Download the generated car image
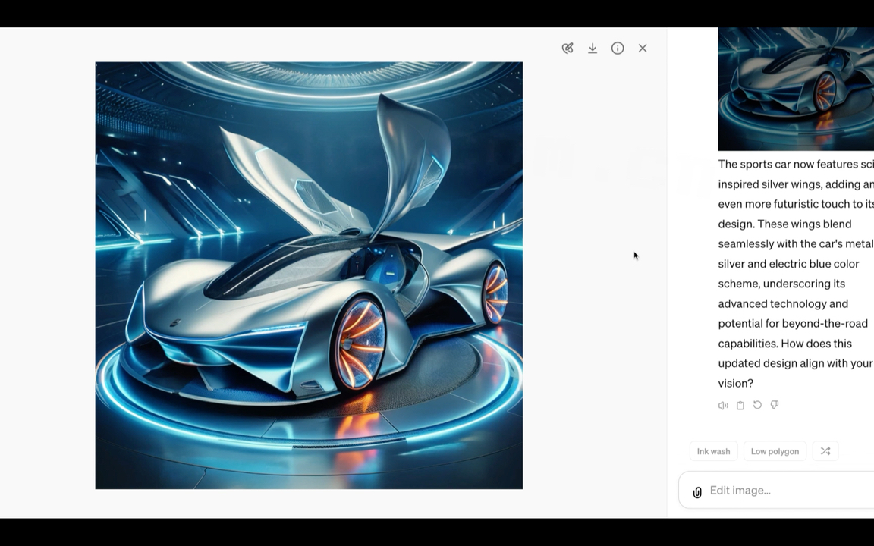874x546 pixels. [x=593, y=49]
